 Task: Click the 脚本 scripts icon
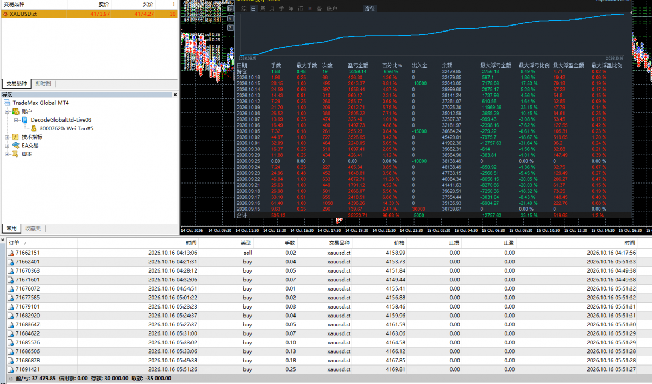15,154
